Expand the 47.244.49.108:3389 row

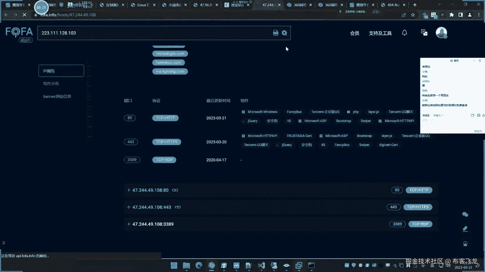[129, 224]
